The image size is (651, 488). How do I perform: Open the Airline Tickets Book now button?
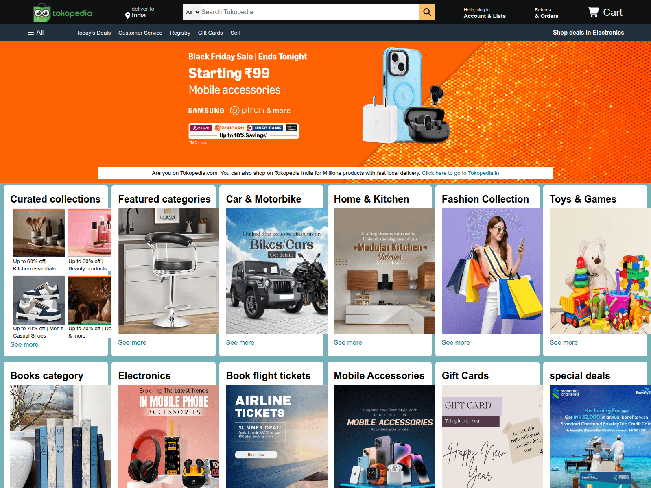[x=256, y=455]
